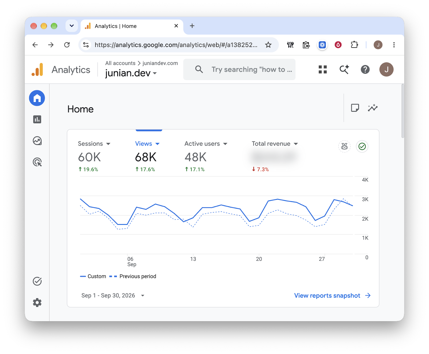Reload the page
The image size is (429, 354).
point(67,45)
